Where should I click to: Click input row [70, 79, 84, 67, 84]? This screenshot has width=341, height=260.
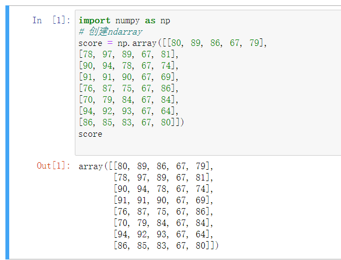pos(128,99)
